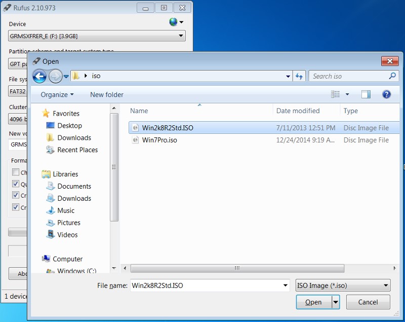The height and width of the screenshot is (322, 405).
Task: Click the Recent Places icon
Action: tap(50, 150)
